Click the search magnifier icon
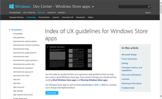162x99 pixels. (x=149, y=7)
